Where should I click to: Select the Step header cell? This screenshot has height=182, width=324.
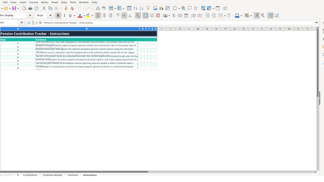(x=18, y=40)
